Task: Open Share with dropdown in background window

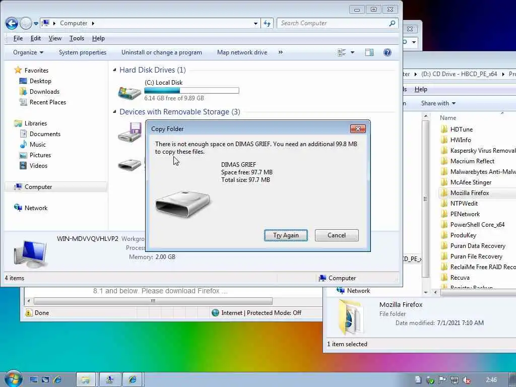Action: pyautogui.click(x=438, y=103)
